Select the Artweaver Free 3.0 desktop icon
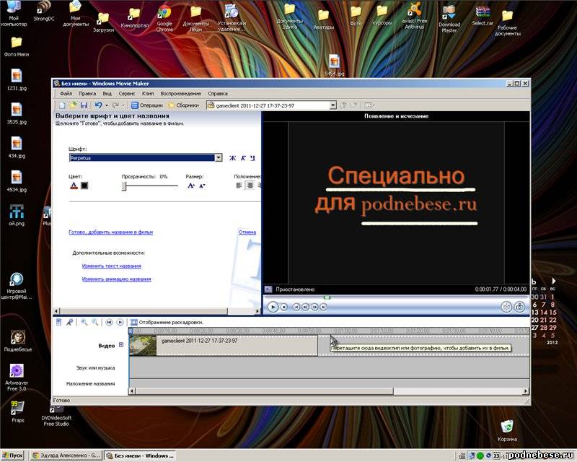 click(x=17, y=378)
